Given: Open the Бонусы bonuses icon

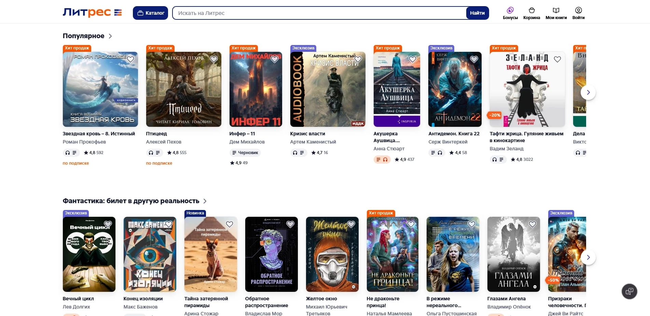Looking at the screenshot, I should click(510, 11).
